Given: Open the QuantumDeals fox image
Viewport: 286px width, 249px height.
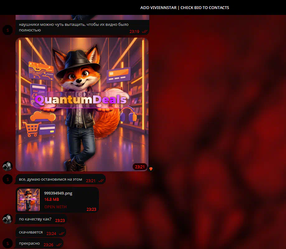Looking at the screenshot, I should 82,104.
